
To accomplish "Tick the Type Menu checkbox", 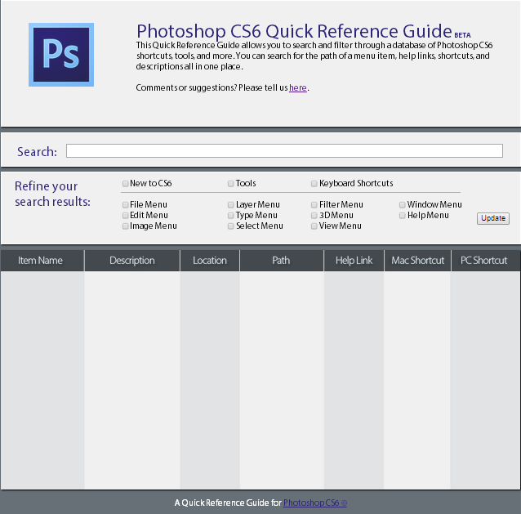I will (230, 216).
